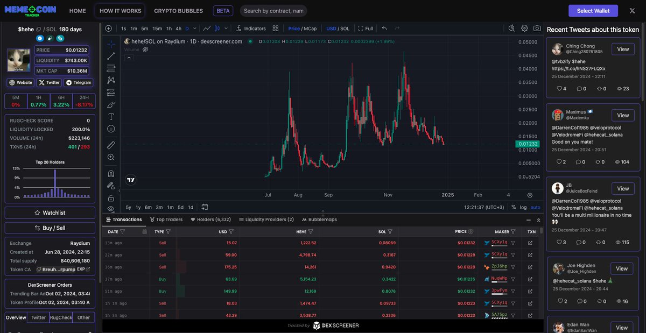The image size is (646, 333).
Task: Filter the DATE column
Action: click(122, 232)
